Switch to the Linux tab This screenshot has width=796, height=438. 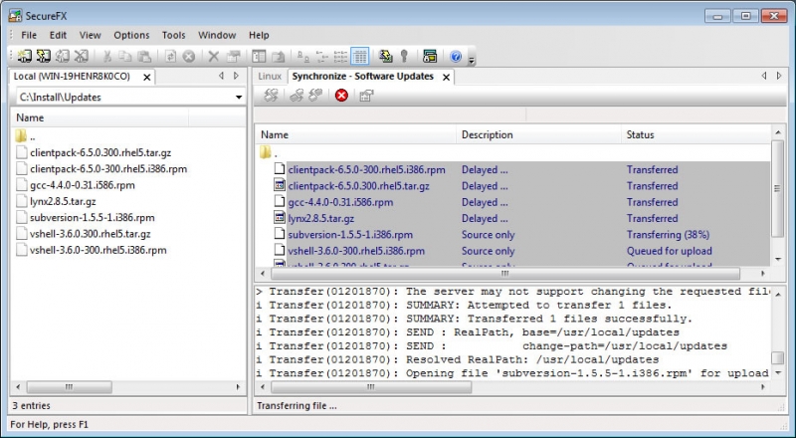coord(270,77)
